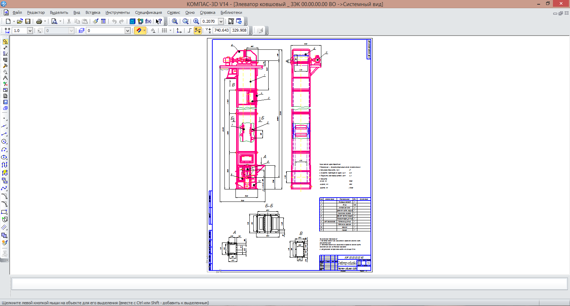Expand the print dropdown arrow

pos(45,21)
